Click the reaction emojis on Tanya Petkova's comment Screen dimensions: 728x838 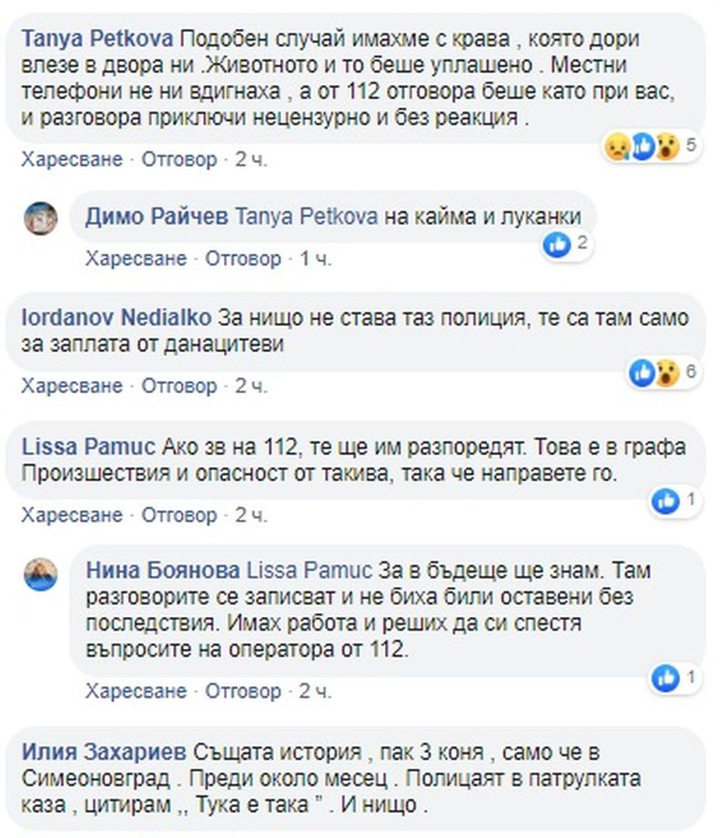point(642,146)
